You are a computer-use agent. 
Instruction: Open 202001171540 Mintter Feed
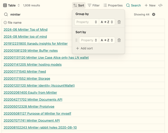point(25,72)
